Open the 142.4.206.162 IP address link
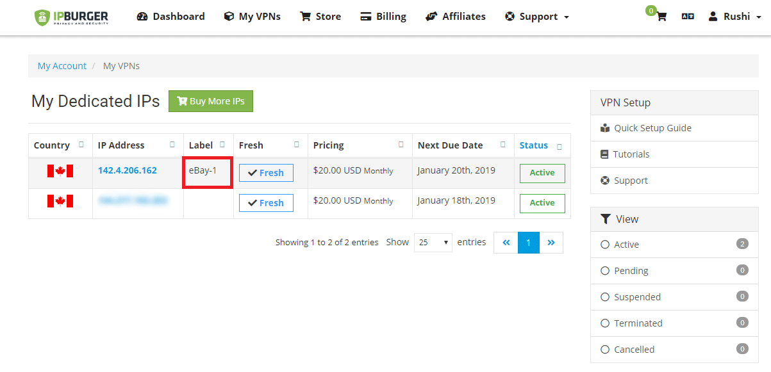Viewport: 771px width, 372px height. tap(127, 170)
